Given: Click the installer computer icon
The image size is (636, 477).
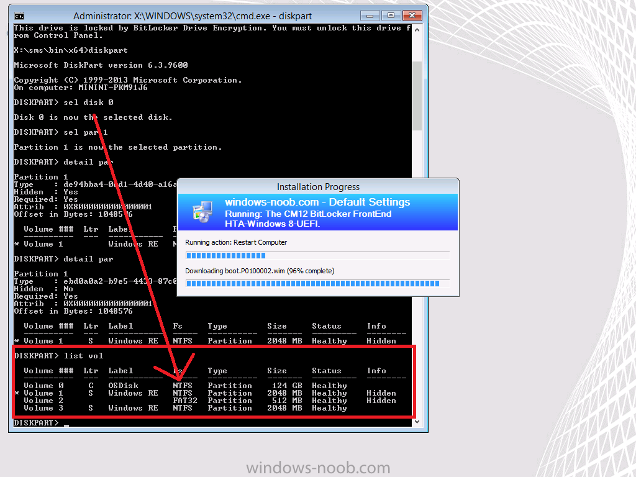Looking at the screenshot, I should point(202,212).
